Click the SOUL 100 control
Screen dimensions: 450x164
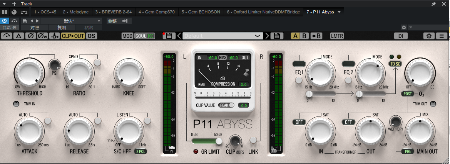pos(145,36)
